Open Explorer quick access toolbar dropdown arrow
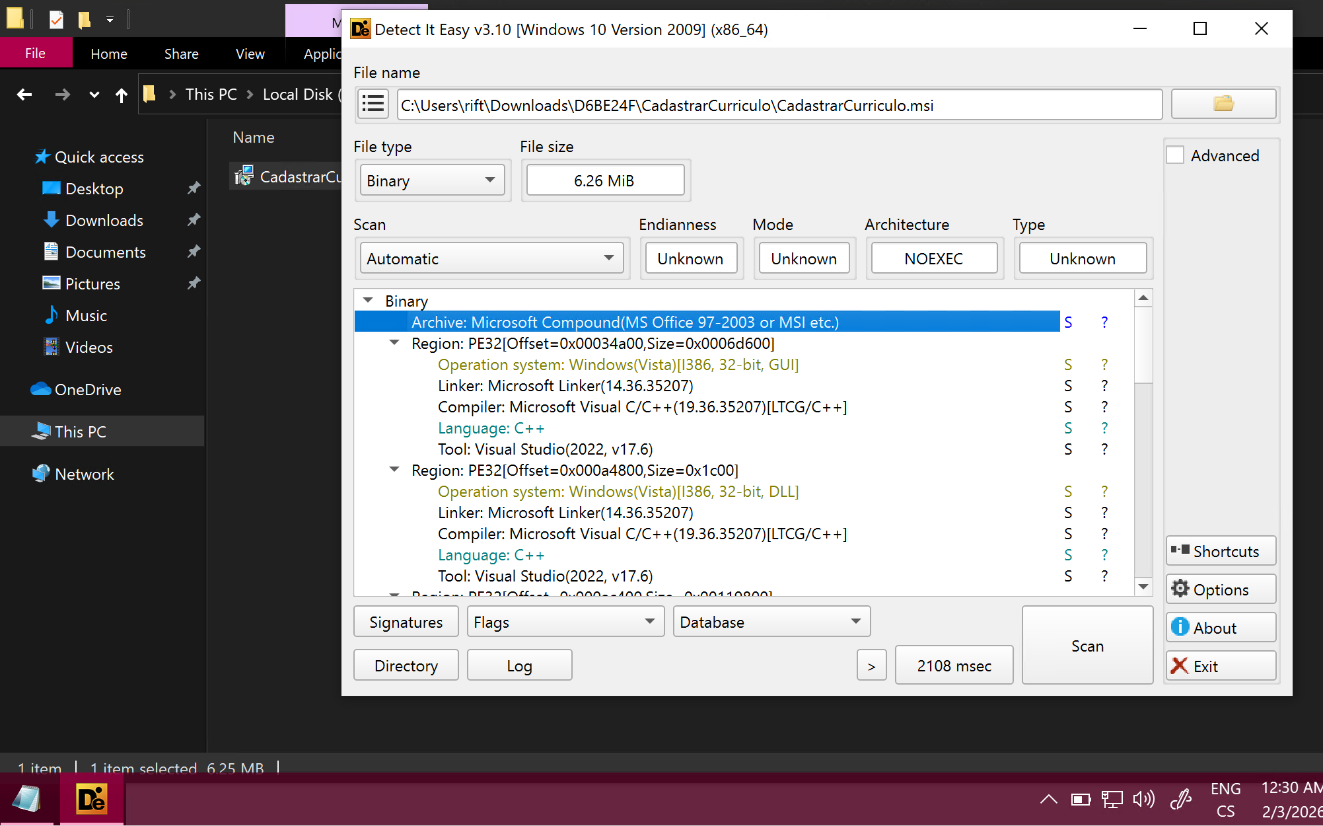Screen dimensions: 1323x826 tap(110, 20)
